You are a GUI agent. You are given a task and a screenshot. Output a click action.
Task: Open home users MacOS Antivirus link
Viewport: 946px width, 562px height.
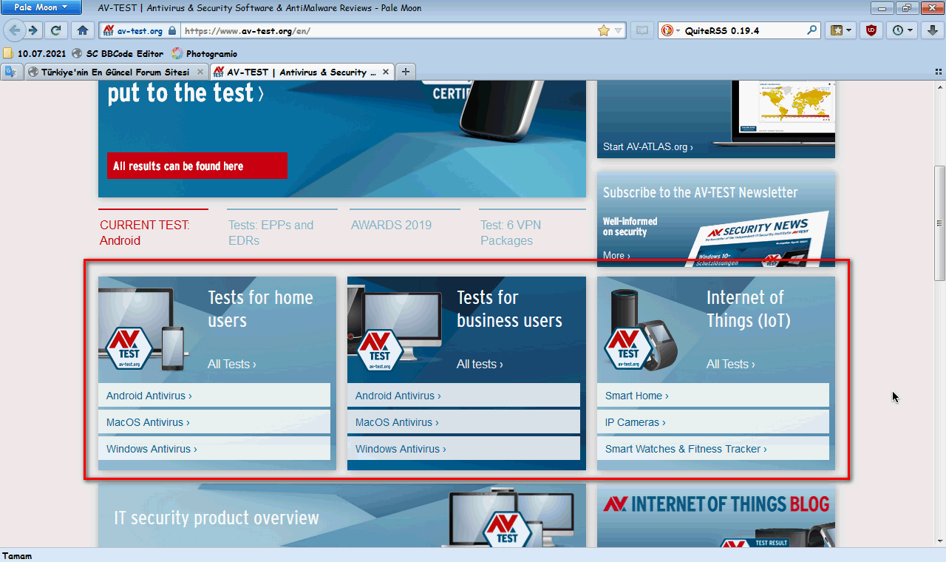[214, 422]
